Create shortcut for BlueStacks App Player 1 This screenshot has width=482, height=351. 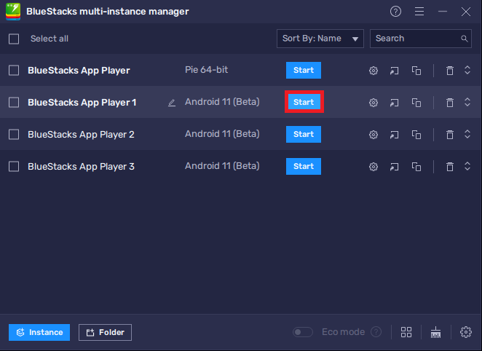click(x=395, y=103)
